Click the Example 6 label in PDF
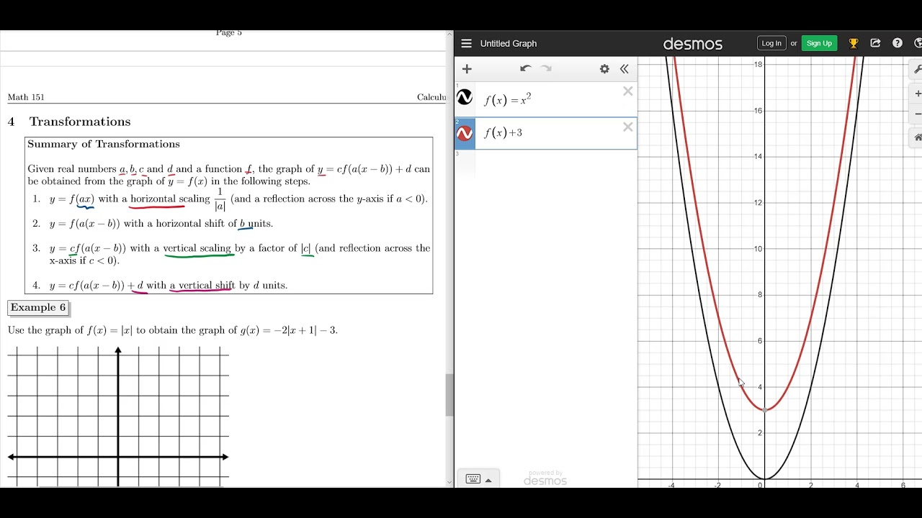922x518 pixels. pyautogui.click(x=38, y=308)
